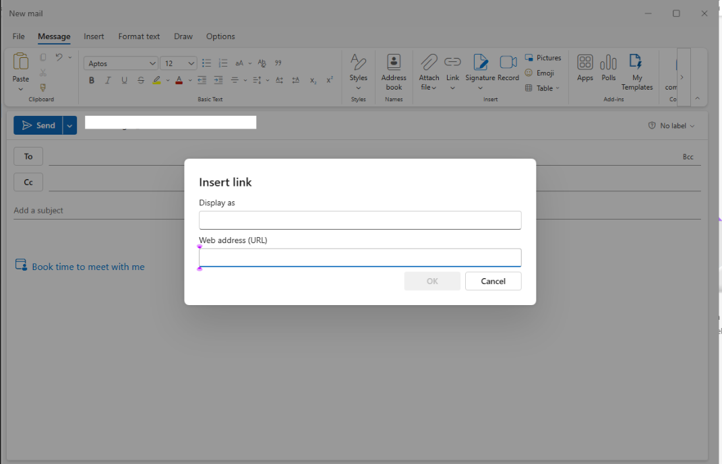Viewport: 722px width, 464px height.
Task: Increase paragraph indent
Action: pos(218,80)
